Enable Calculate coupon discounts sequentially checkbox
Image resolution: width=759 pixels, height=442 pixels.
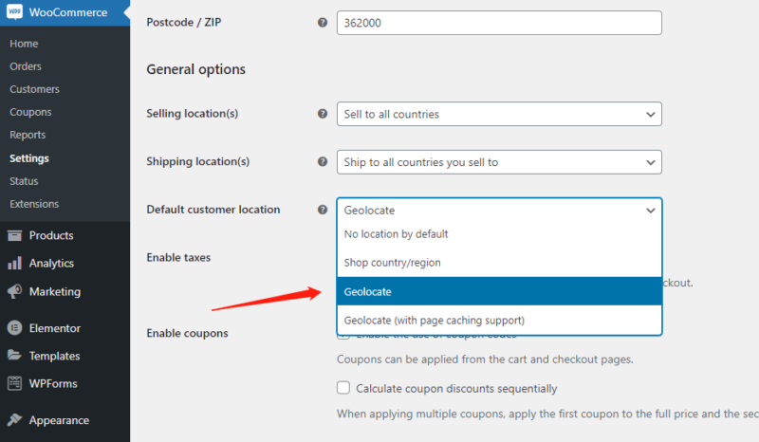click(x=343, y=388)
